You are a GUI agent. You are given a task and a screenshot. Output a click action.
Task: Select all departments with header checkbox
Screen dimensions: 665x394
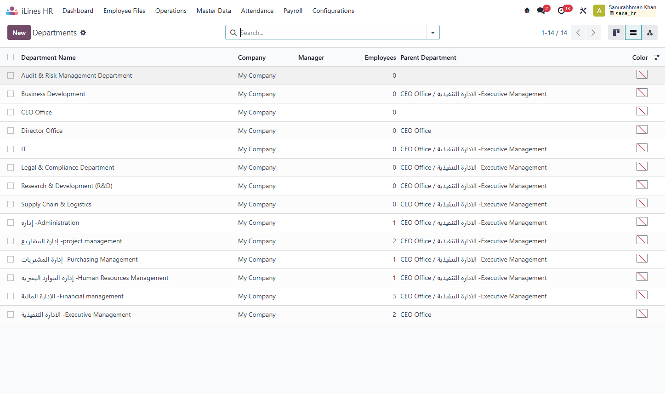click(11, 57)
